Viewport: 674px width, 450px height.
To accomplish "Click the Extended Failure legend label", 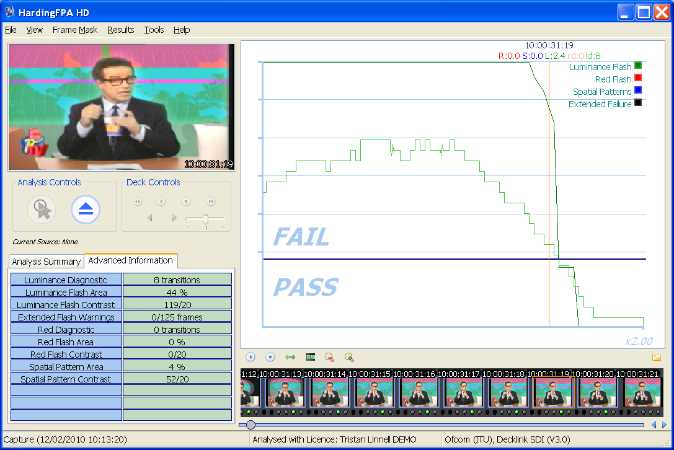I will [x=600, y=104].
